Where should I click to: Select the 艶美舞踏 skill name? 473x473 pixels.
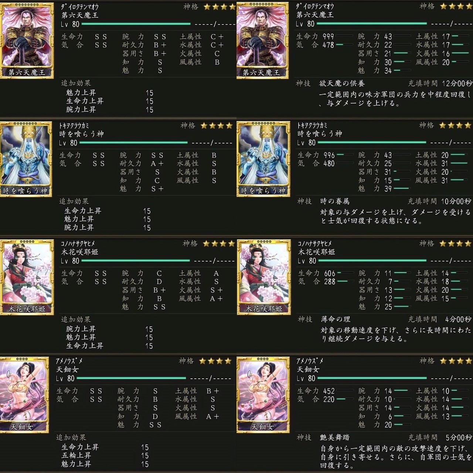pos(335,438)
